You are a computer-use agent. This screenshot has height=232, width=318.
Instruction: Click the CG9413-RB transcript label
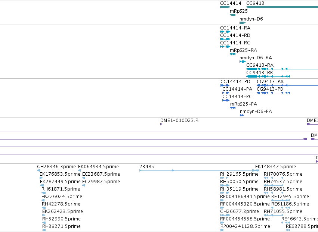260,73
